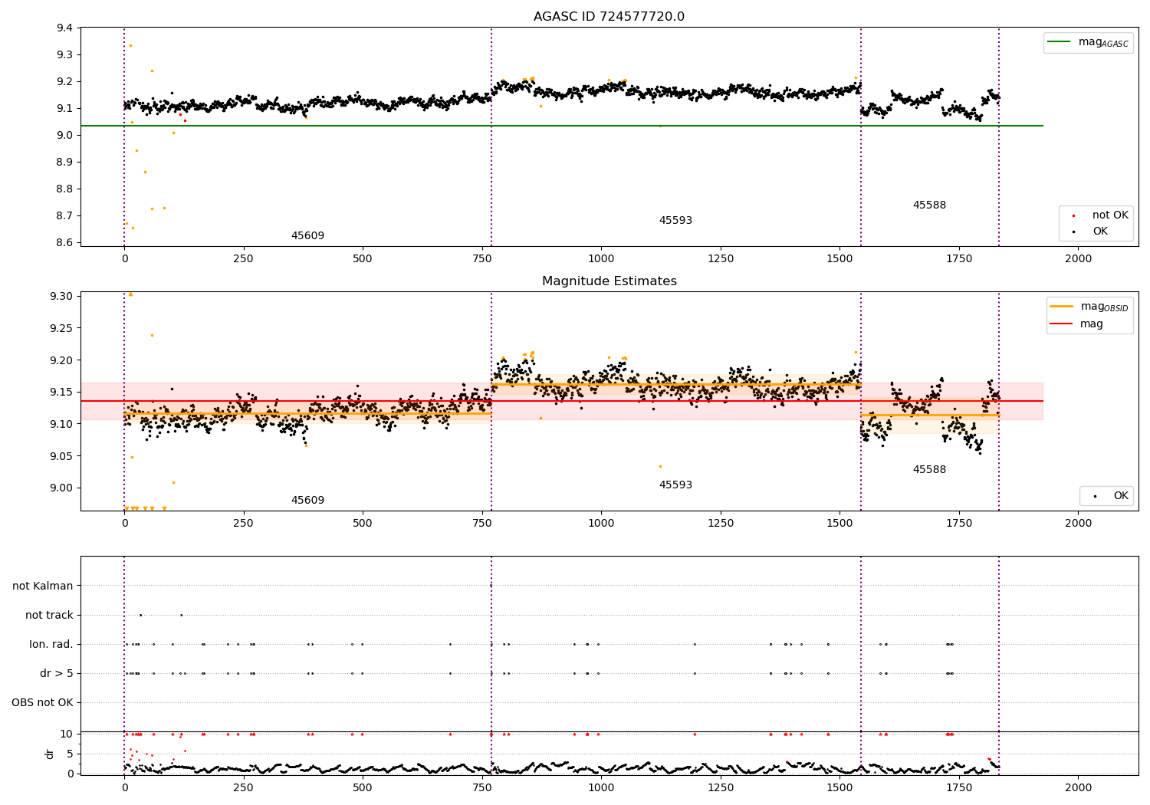Click the horizontal red mag line in the middle plot
This screenshot has height=805, width=1150.
point(561,401)
